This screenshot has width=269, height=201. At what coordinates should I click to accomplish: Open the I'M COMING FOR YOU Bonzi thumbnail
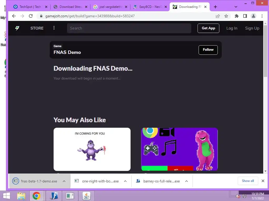92,149
